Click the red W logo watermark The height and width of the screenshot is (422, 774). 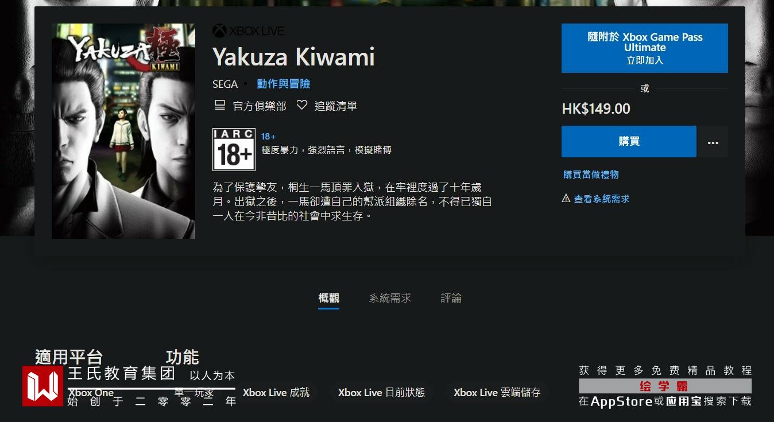(43, 386)
